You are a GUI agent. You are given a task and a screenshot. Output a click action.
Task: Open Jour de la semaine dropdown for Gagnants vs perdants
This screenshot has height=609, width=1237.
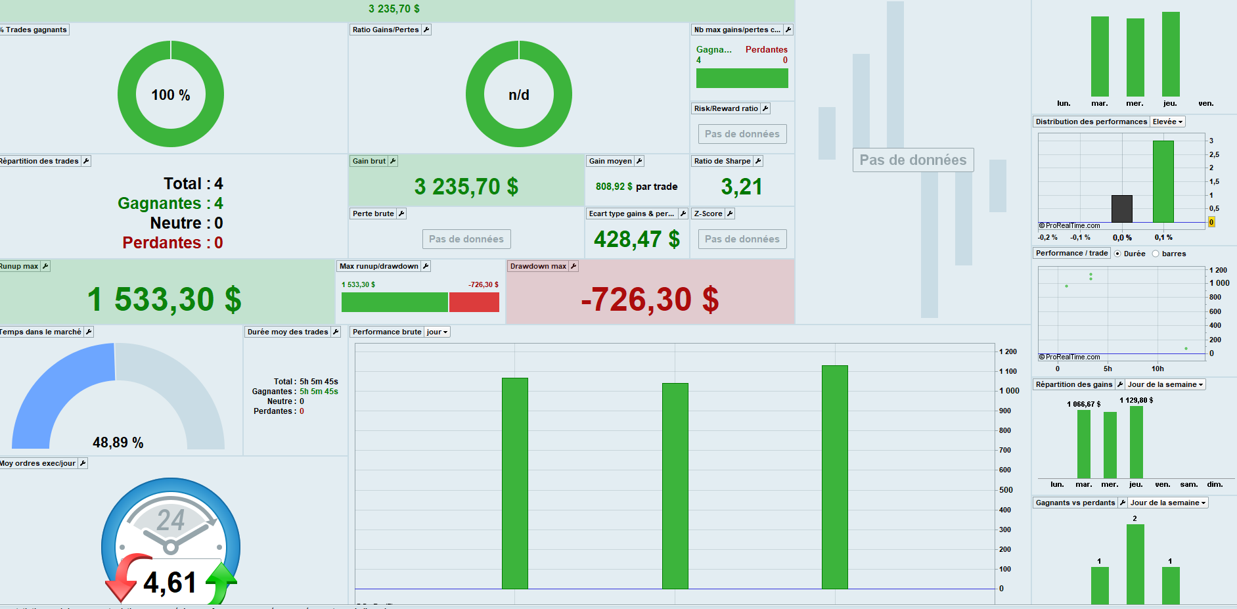click(x=1168, y=503)
